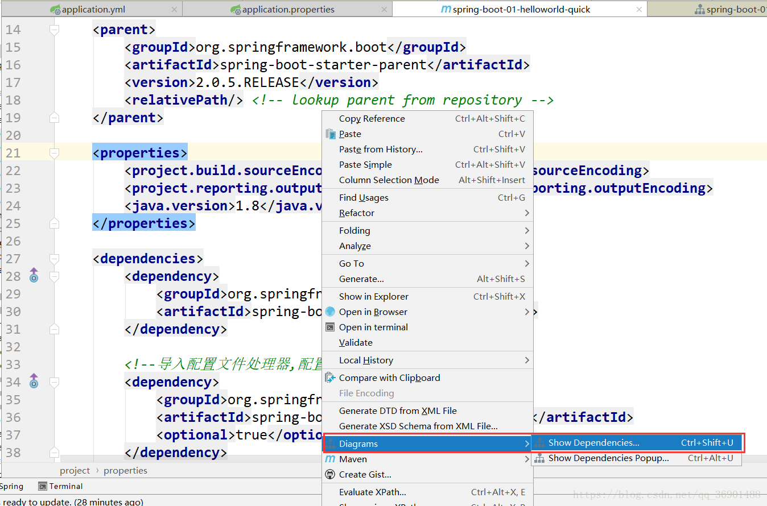Image resolution: width=767 pixels, height=506 pixels.
Task: Click the Terminal tool window icon
Action: pos(43,487)
